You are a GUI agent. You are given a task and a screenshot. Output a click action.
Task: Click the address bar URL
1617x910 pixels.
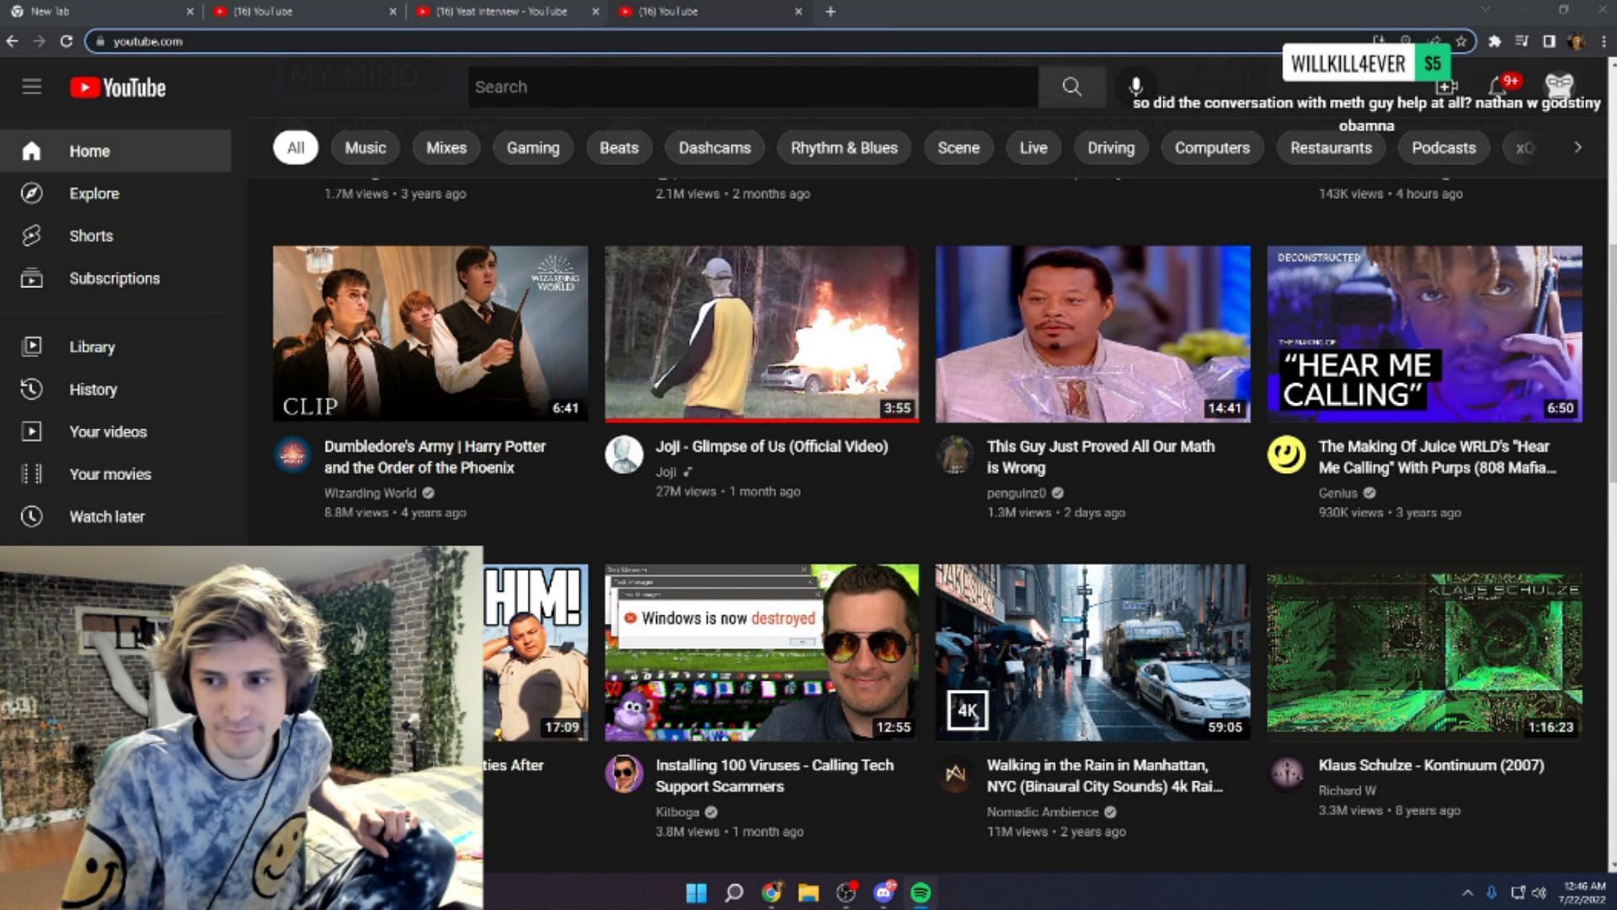[x=147, y=41]
